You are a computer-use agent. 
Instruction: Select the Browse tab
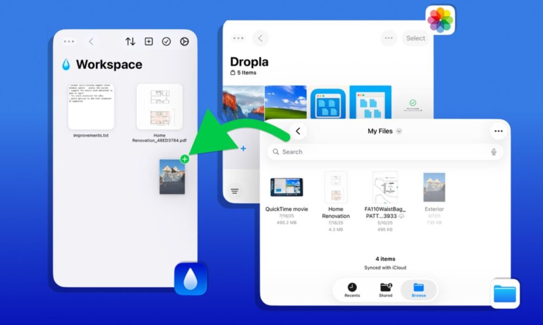[x=419, y=290]
